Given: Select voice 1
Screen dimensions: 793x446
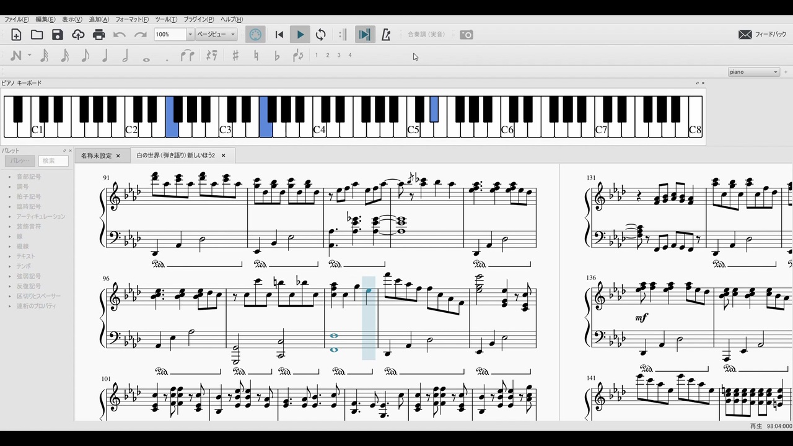Looking at the screenshot, I should point(317,55).
